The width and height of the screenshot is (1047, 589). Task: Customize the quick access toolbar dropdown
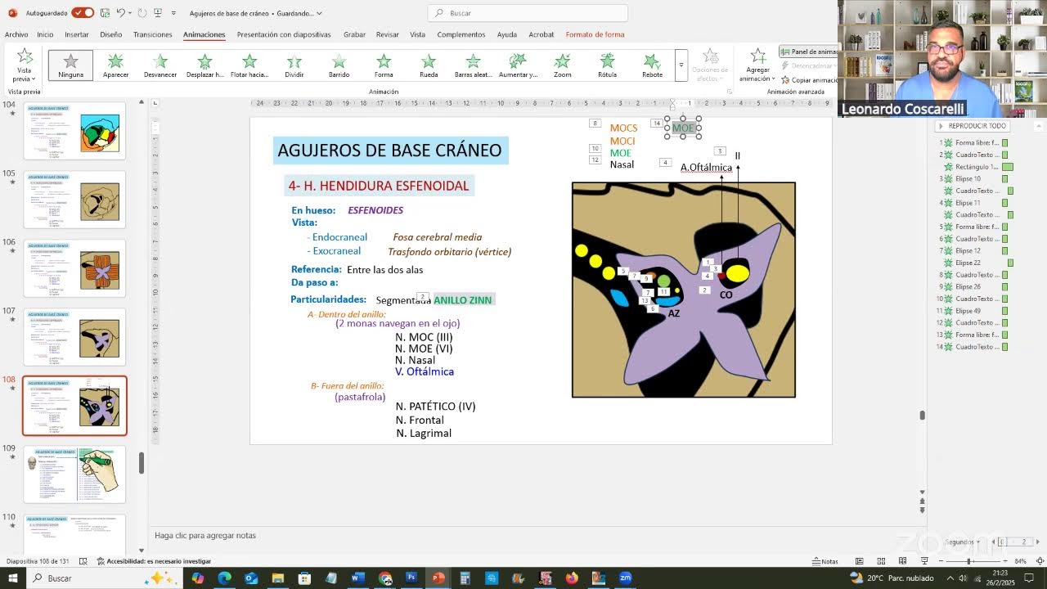[x=173, y=13]
